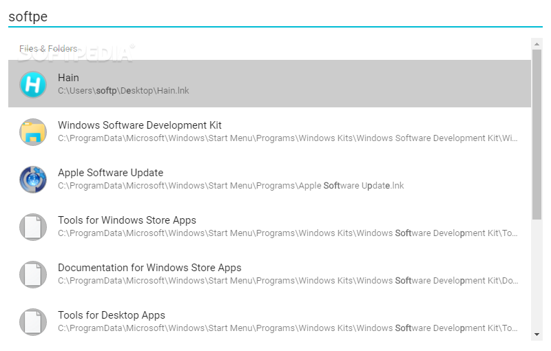
Task: Click the Windows Software Development Kit folder icon
Action: click(x=33, y=132)
